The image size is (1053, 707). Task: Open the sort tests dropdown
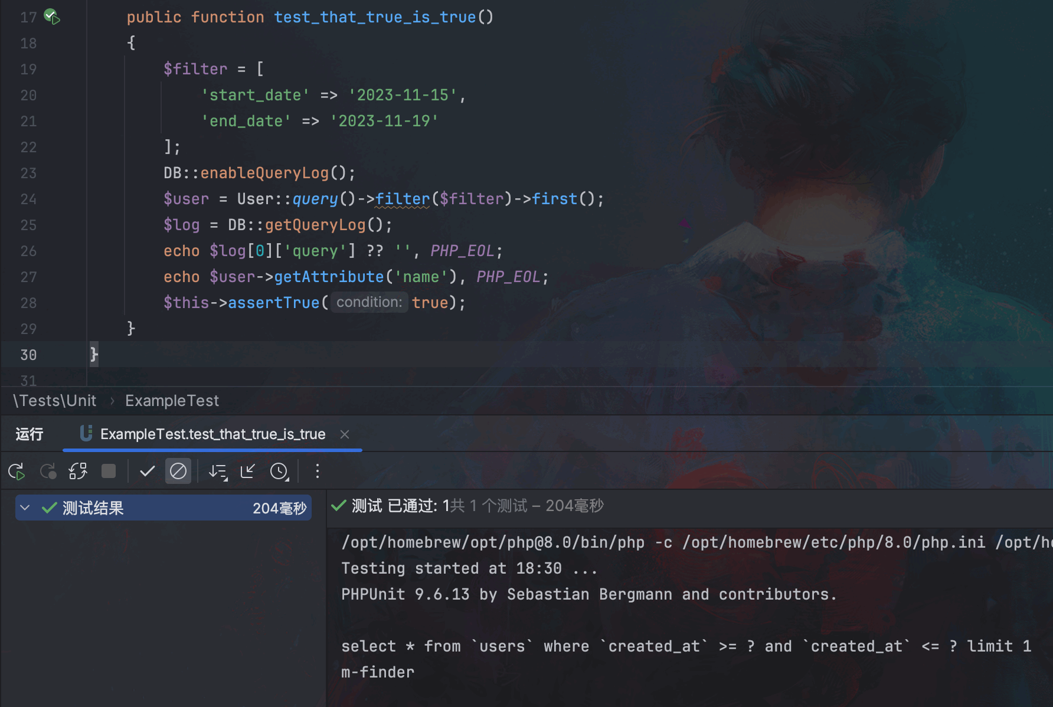click(x=218, y=472)
